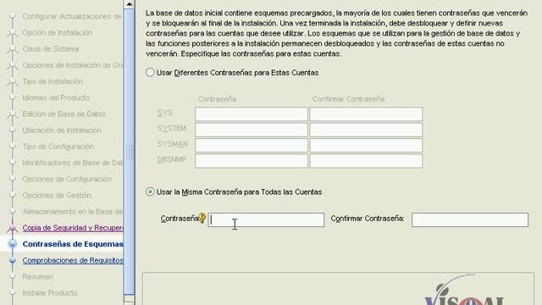This screenshot has width=542, height=305.
Task: Click the help icon beside Contraseña label
Action: pos(202,218)
